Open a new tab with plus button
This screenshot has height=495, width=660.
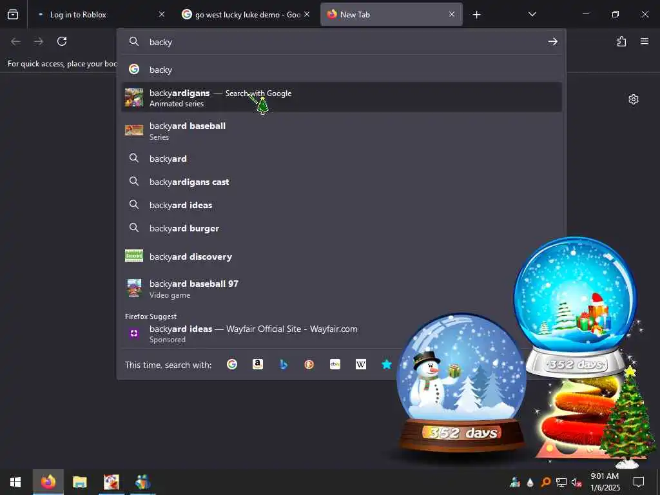[x=476, y=15]
